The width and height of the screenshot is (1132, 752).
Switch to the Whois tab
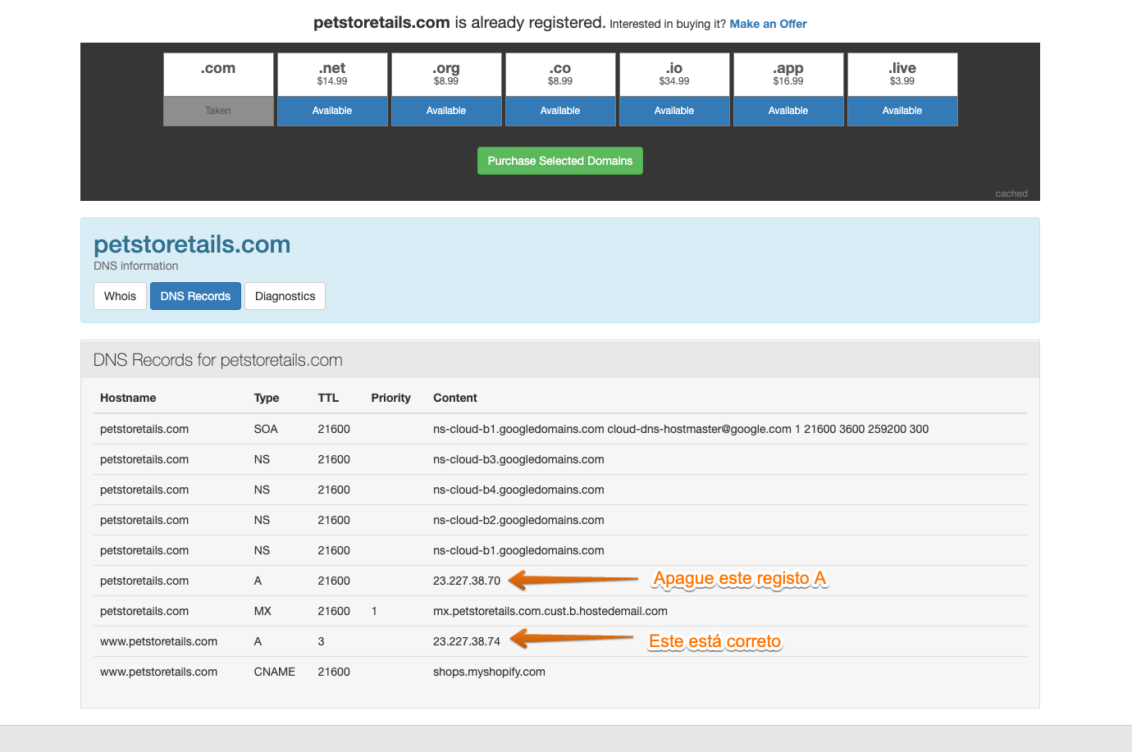coord(120,296)
